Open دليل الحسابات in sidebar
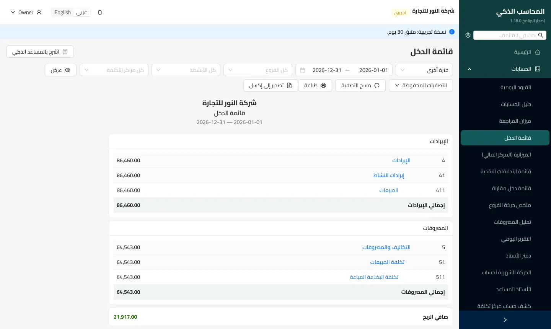The height and width of the screenshot is (329, 551). [505, 104]
